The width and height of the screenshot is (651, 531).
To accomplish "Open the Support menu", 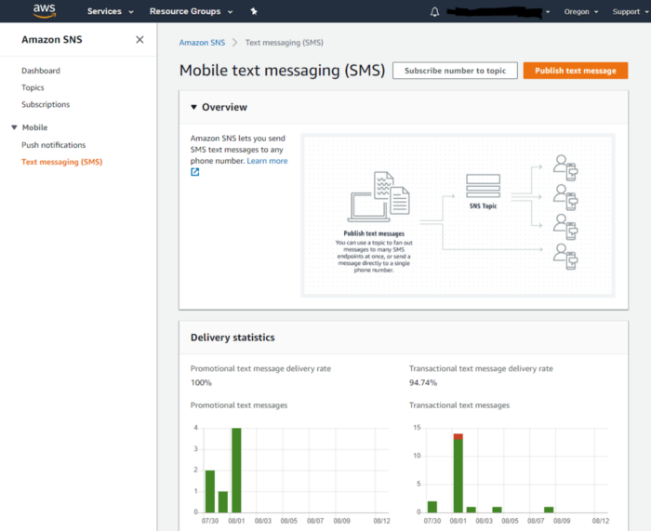I will point(631,12).
